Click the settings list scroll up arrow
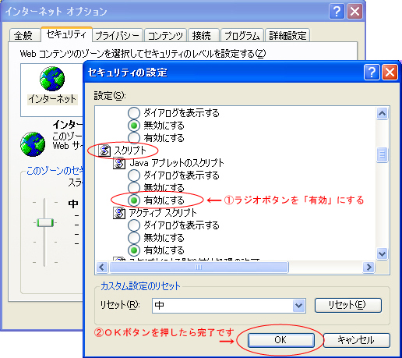The height and width of the screenshot is (358, 402). click(382, 113)
